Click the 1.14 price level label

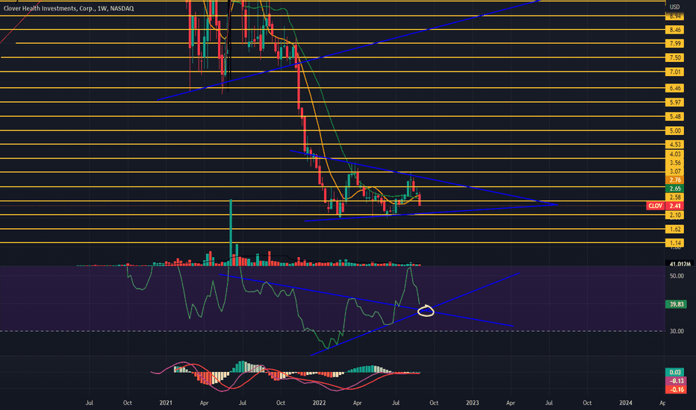pyautogui.click(x=674, y=243)
